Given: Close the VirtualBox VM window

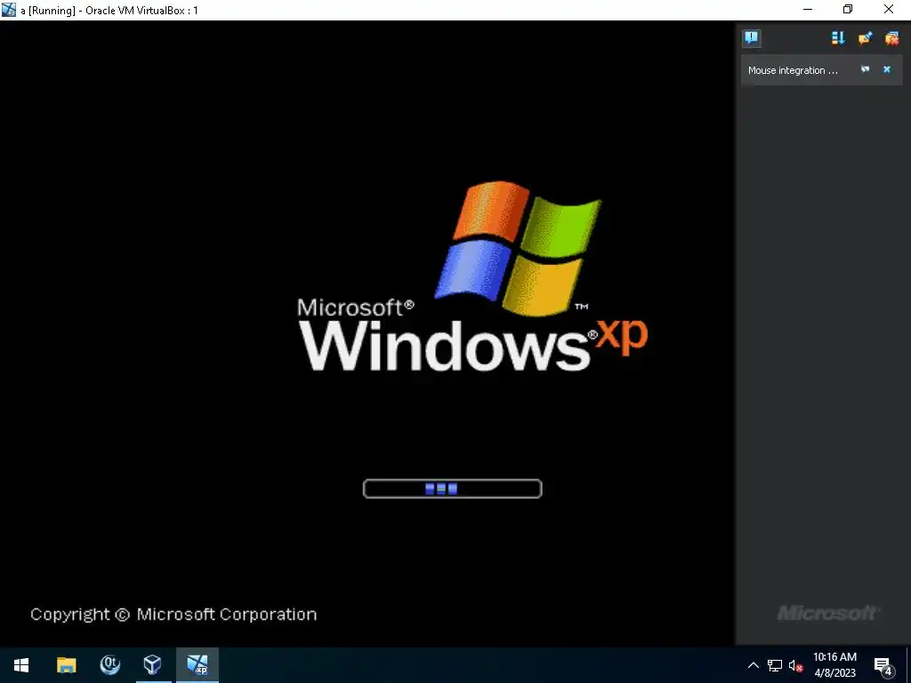Looking at the screenshot, I should tap(889, 9).
